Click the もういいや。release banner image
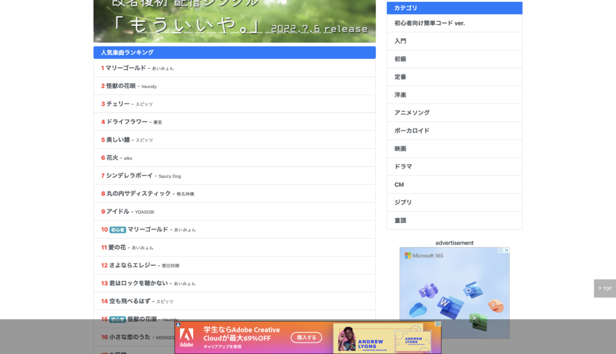The image size is (616, 354). pos(234,20)
